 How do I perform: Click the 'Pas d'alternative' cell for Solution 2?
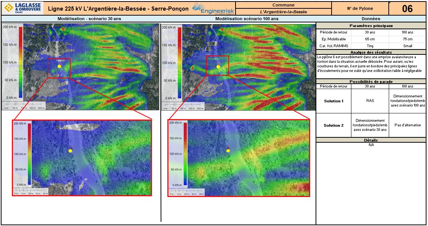click(407, 125)
